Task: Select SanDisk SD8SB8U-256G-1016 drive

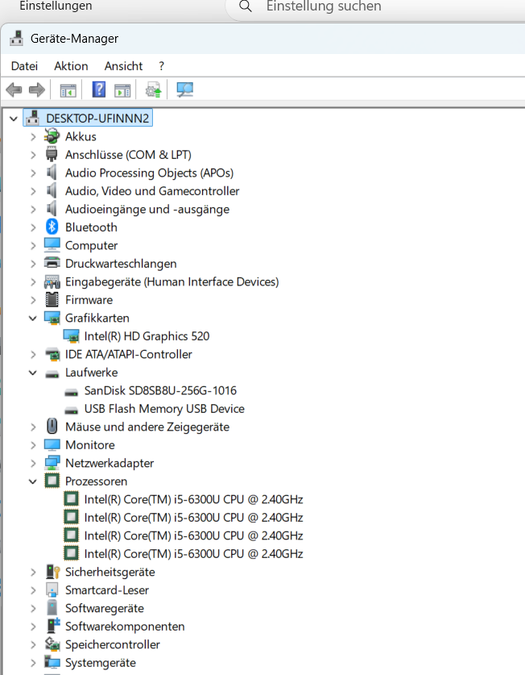Action: click(160, 390)
